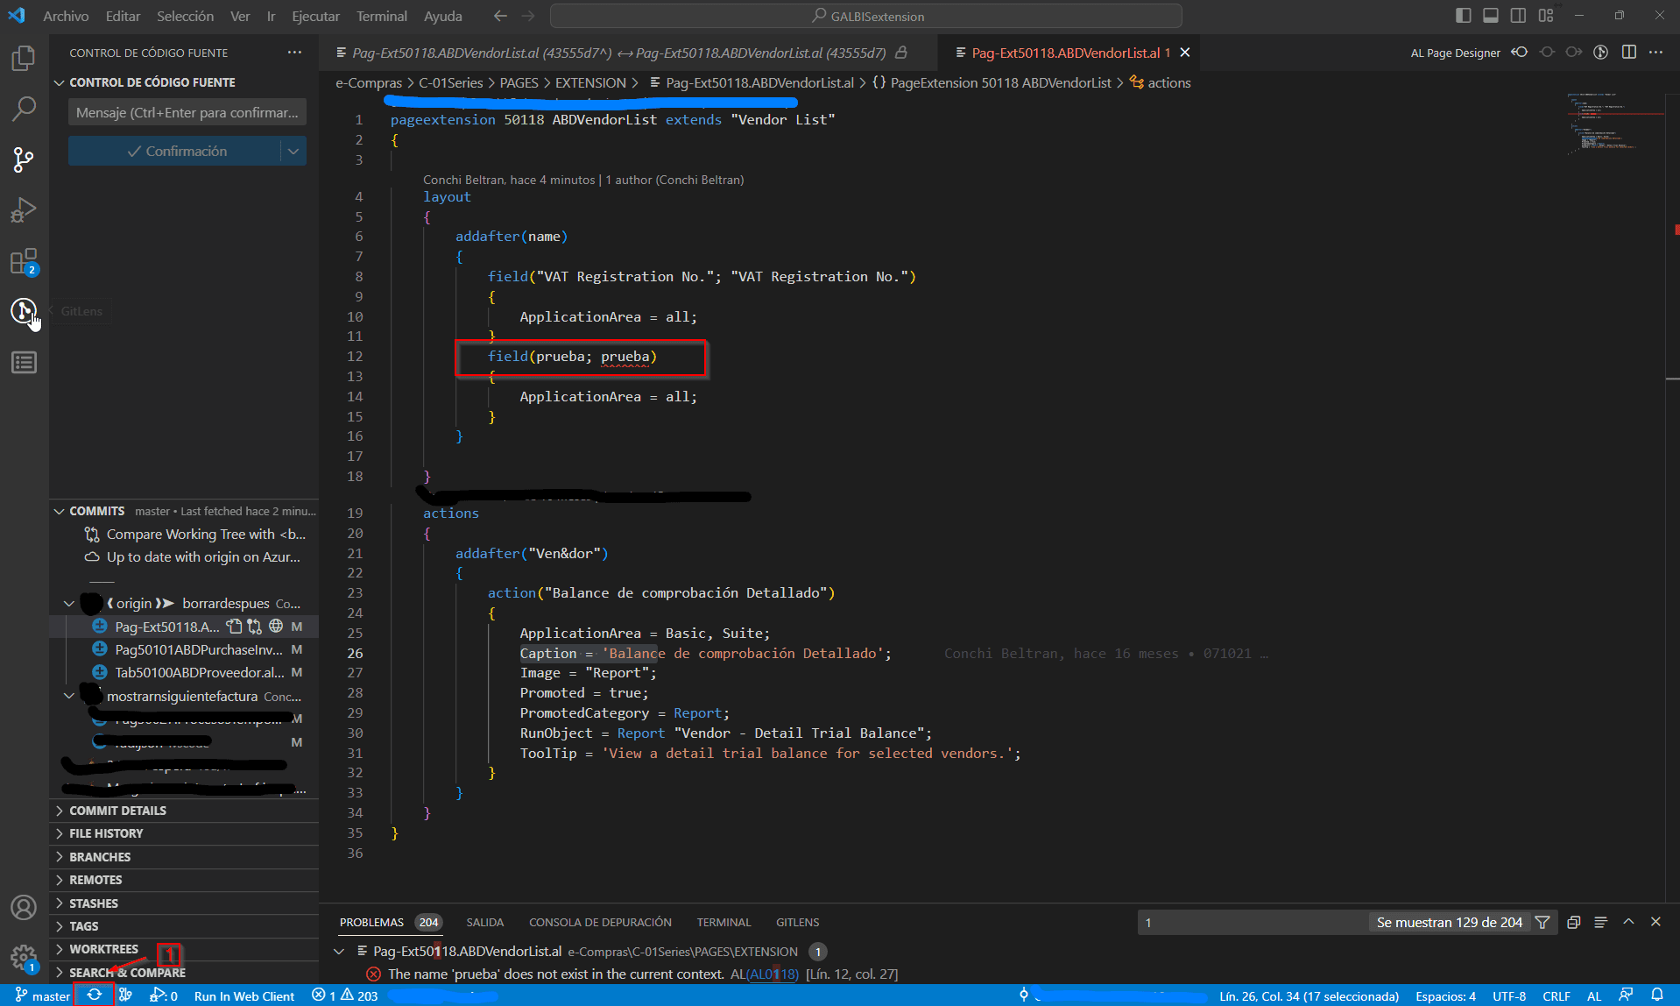The image size is (1680, 1006).
Task: Click the synchronize changes status bar icon
Action: [x=95, y=995]
